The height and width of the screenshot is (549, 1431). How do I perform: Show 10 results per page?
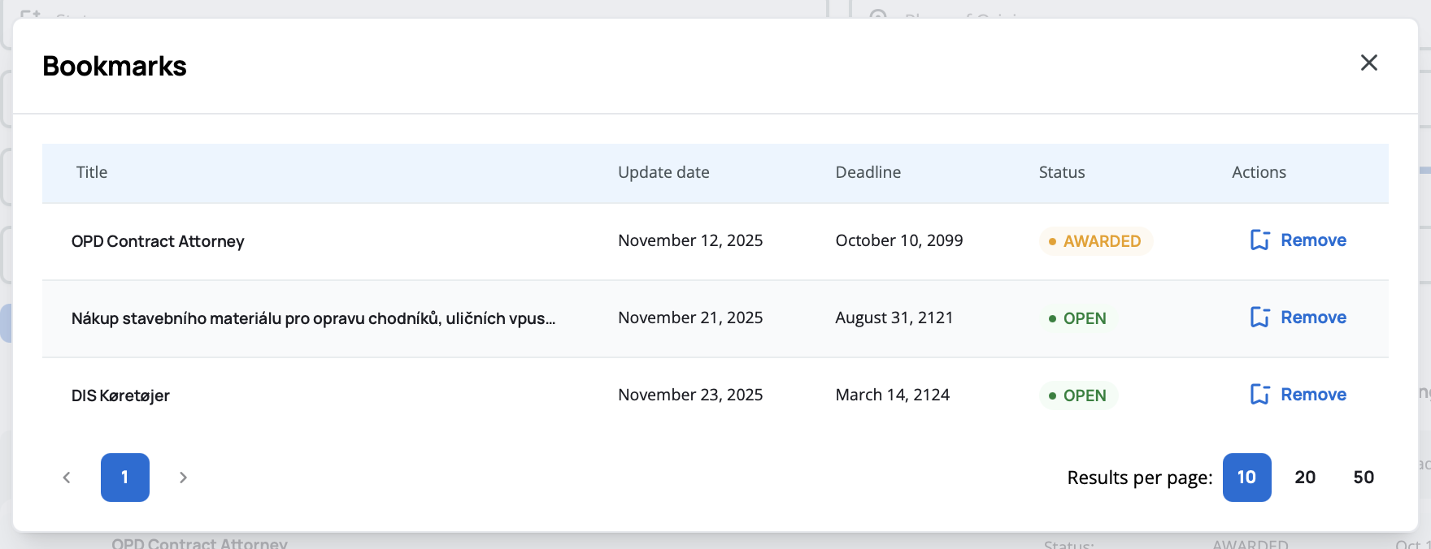pos(1246,478)
